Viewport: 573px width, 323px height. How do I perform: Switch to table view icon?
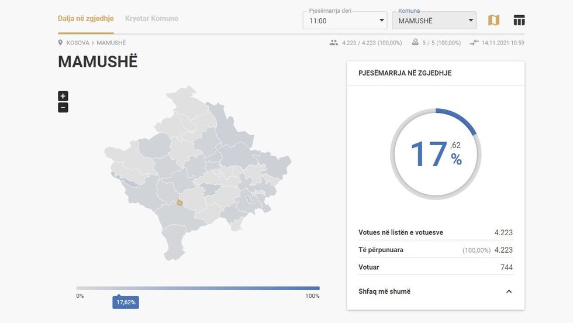(519, 20)
